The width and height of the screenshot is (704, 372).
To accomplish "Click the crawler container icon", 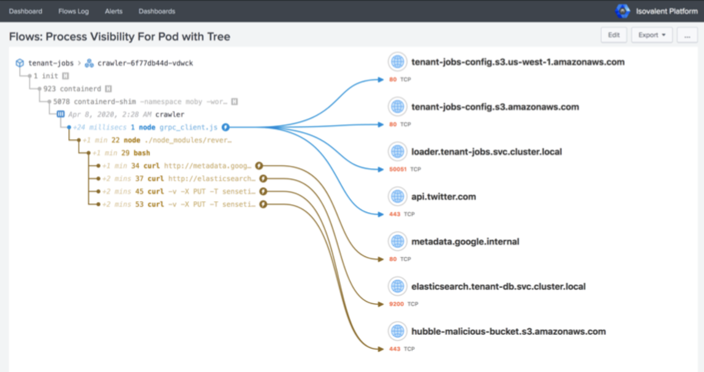I will point(60,114).
